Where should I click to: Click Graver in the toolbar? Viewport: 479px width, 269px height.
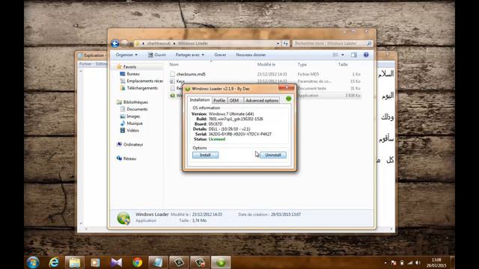220,55
